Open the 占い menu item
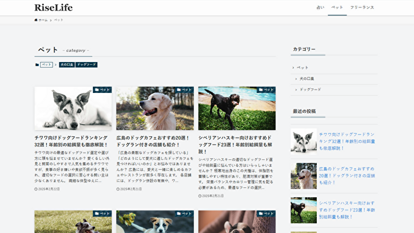 click(320, 8)
